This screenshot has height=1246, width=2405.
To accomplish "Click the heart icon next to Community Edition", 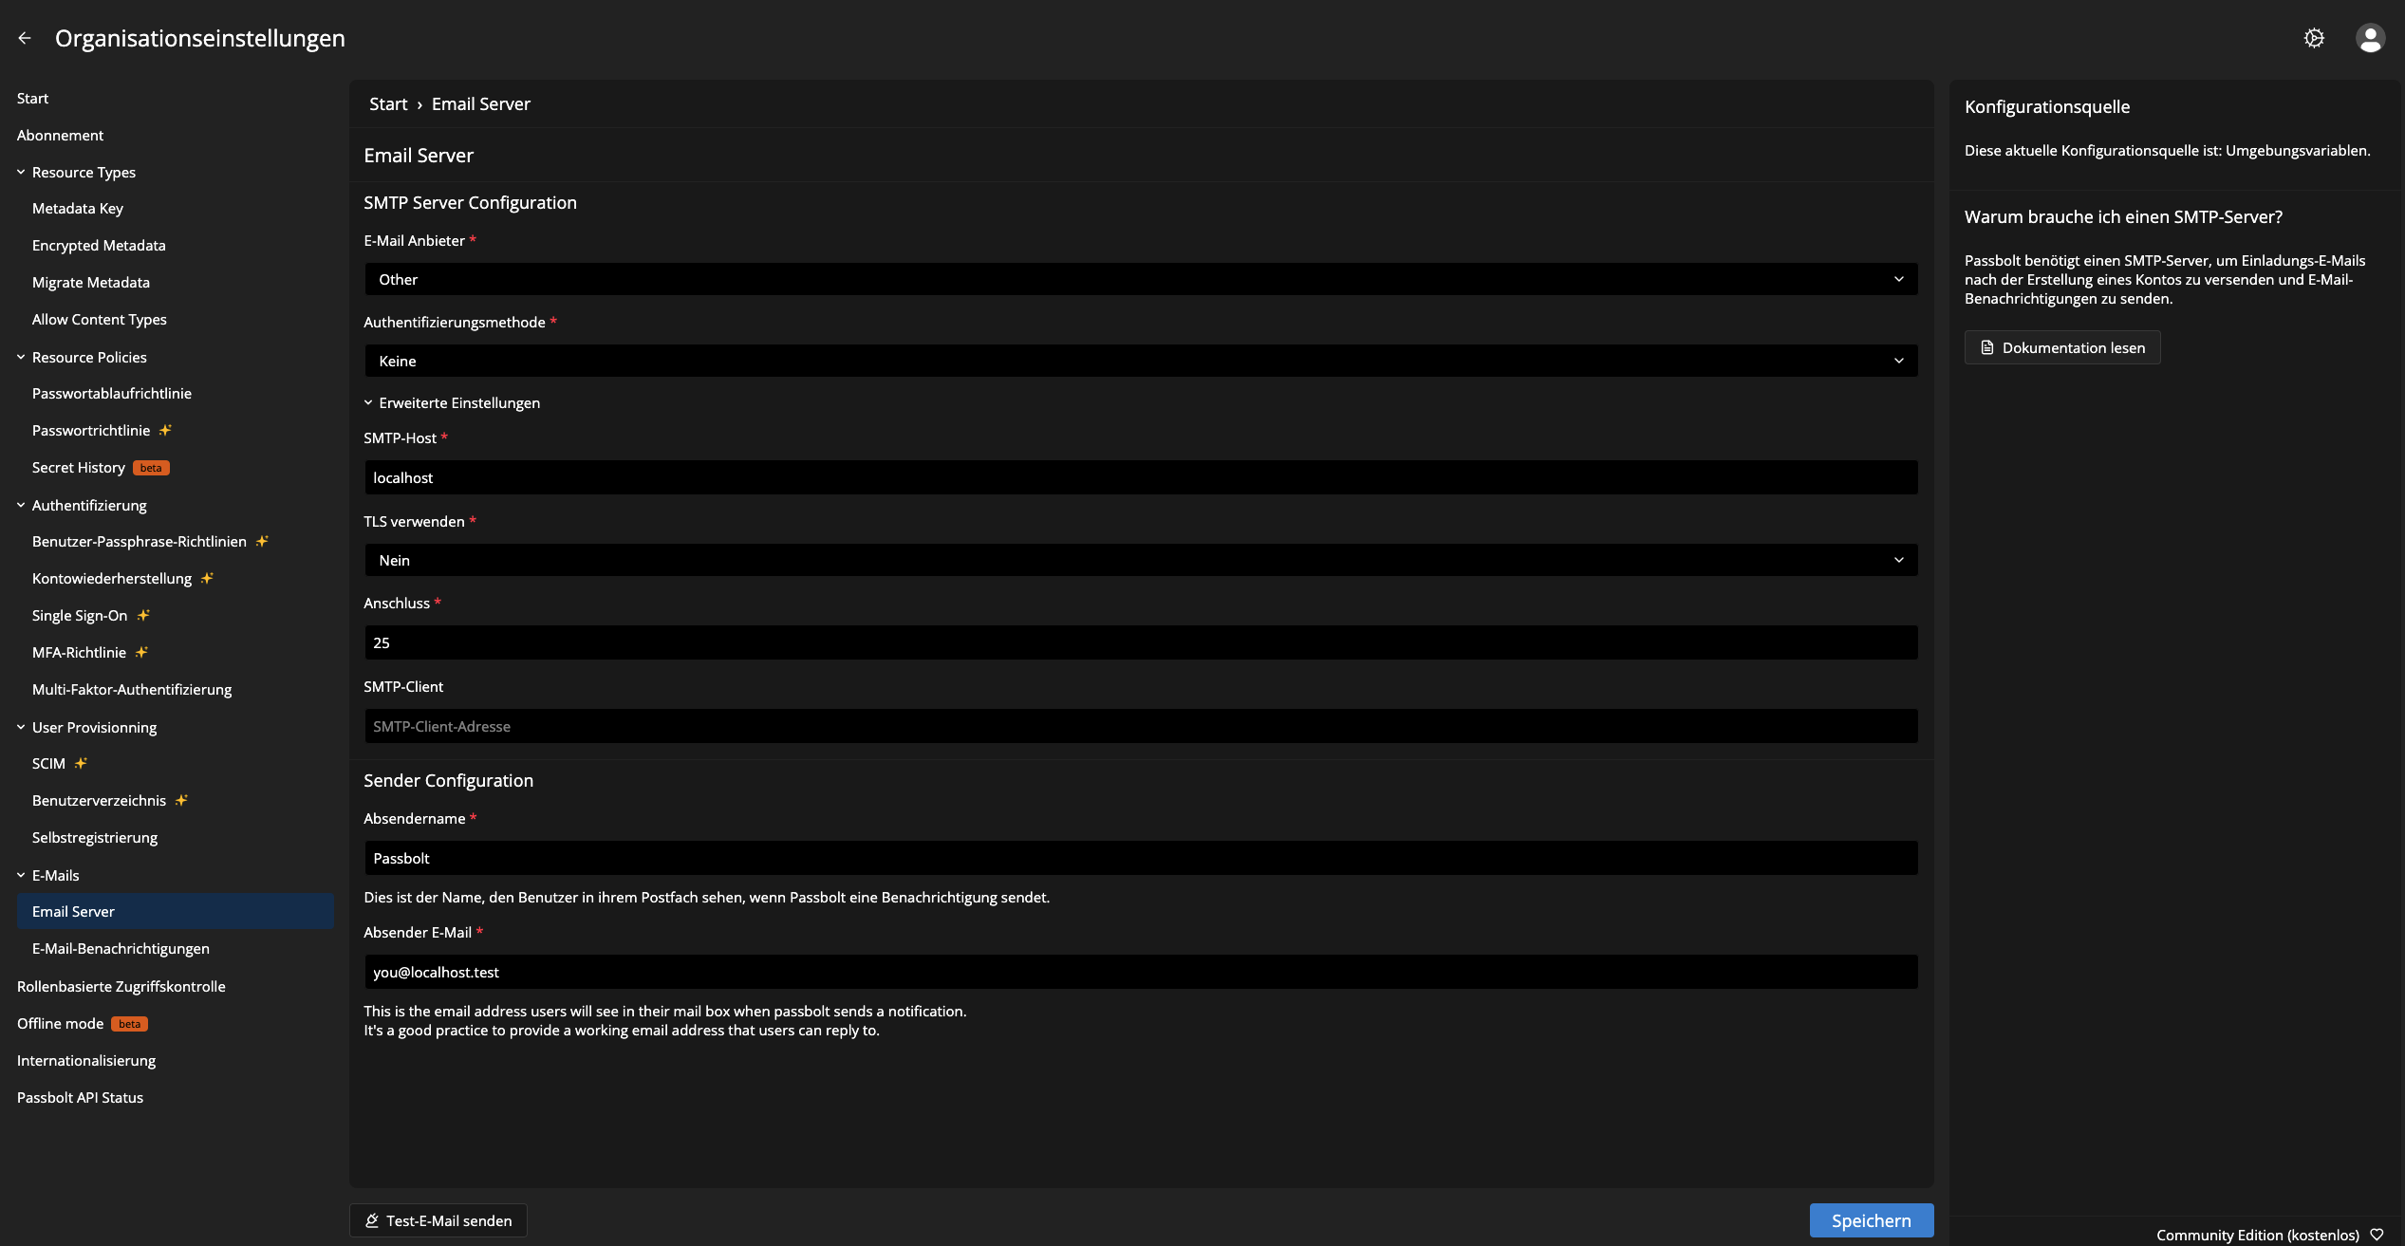I will (x=2377, y=1235).
